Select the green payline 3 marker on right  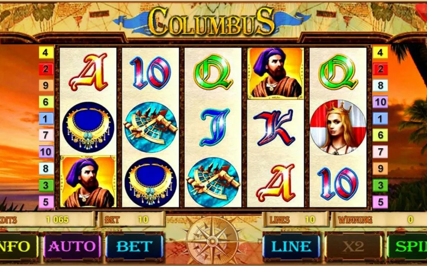pyautogui.click(x=380, y=185)
